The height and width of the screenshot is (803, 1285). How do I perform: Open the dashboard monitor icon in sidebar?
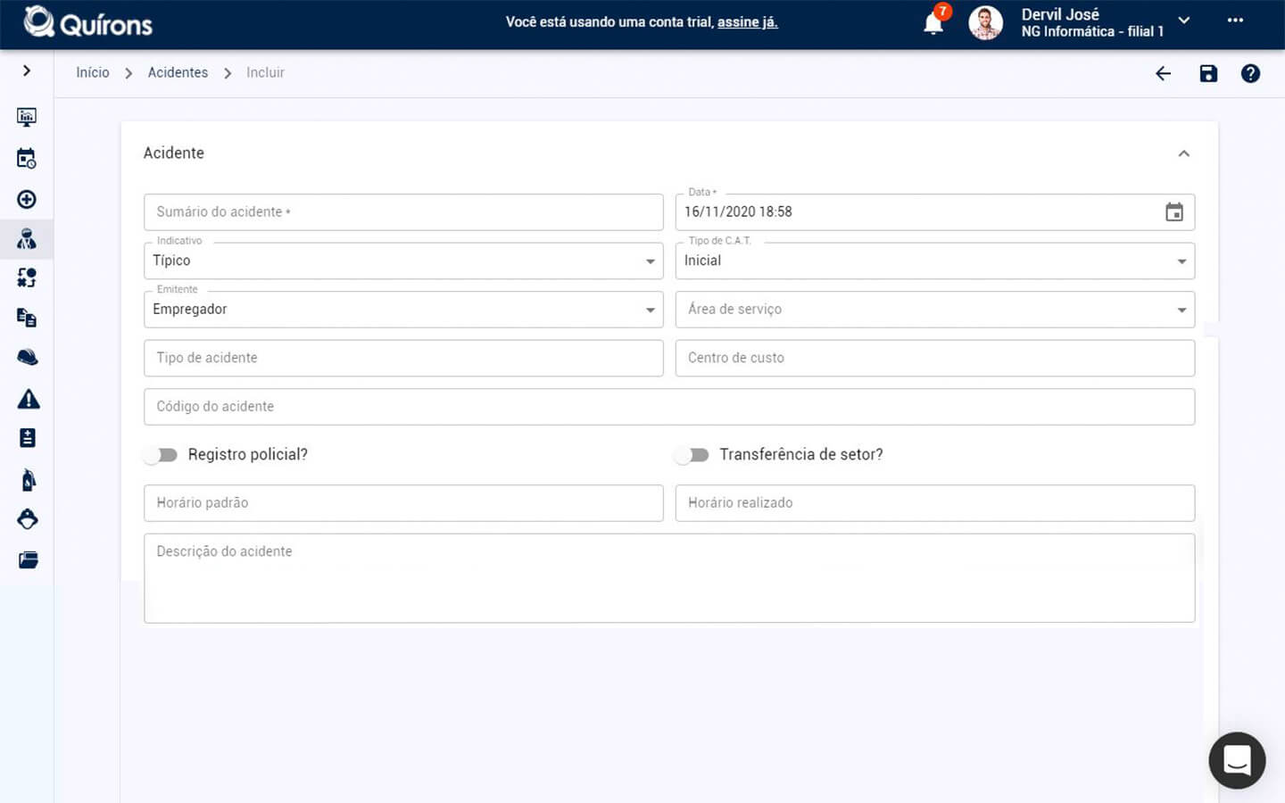pyautogui.click(x=27, y=117)
